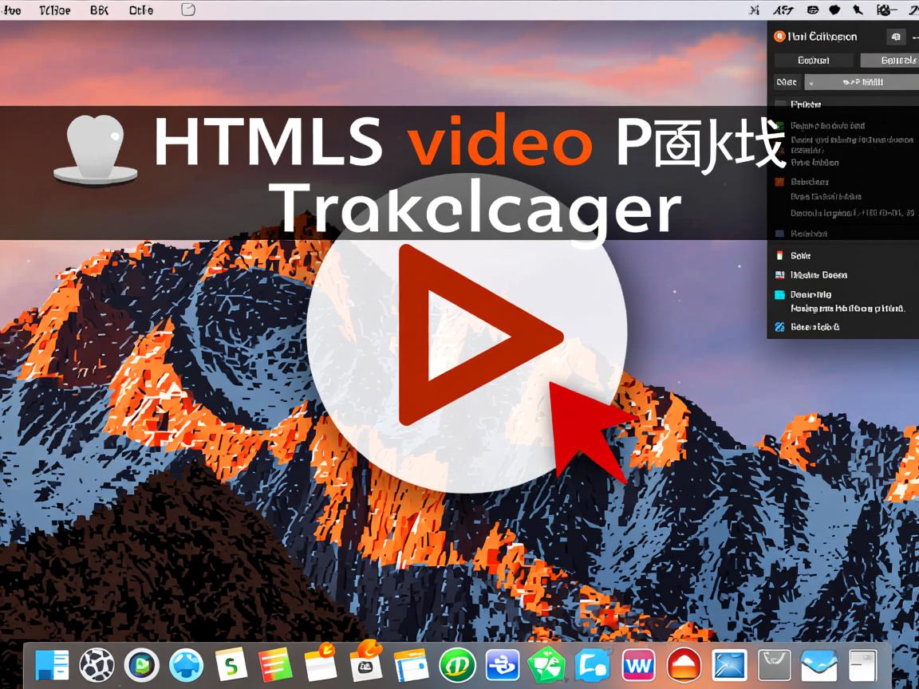Click the blue screenshot app icon in the Dock

[x=728, y=664]
